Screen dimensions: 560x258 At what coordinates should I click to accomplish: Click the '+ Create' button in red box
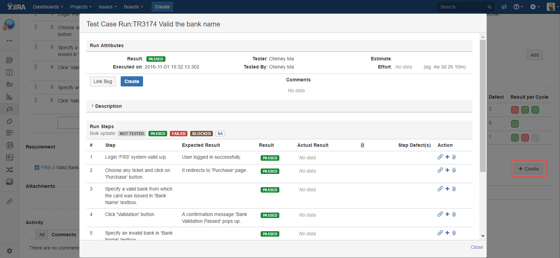pyautogui.click(x=528, y=169)
